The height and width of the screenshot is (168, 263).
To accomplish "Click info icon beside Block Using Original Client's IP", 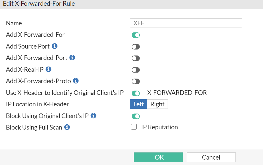I will [x=93, y=116].
